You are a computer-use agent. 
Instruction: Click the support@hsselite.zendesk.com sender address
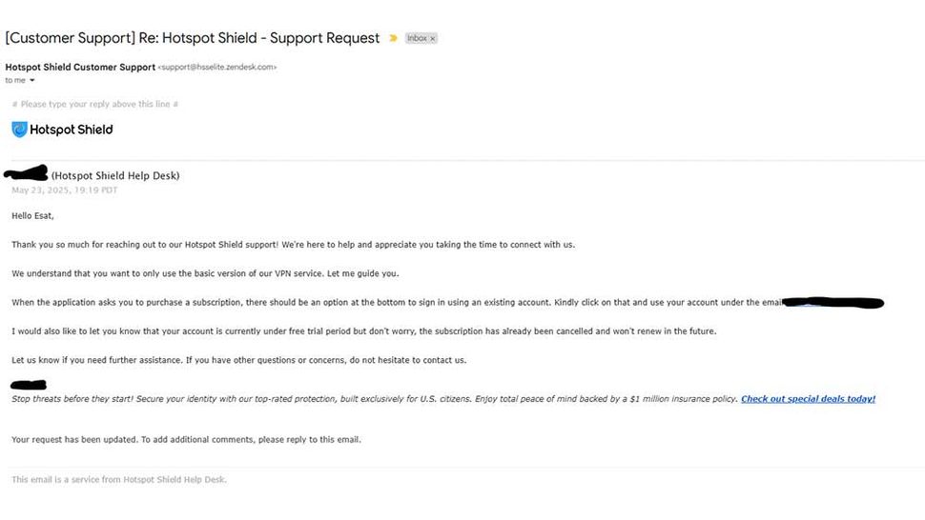(x=216, y=68)
